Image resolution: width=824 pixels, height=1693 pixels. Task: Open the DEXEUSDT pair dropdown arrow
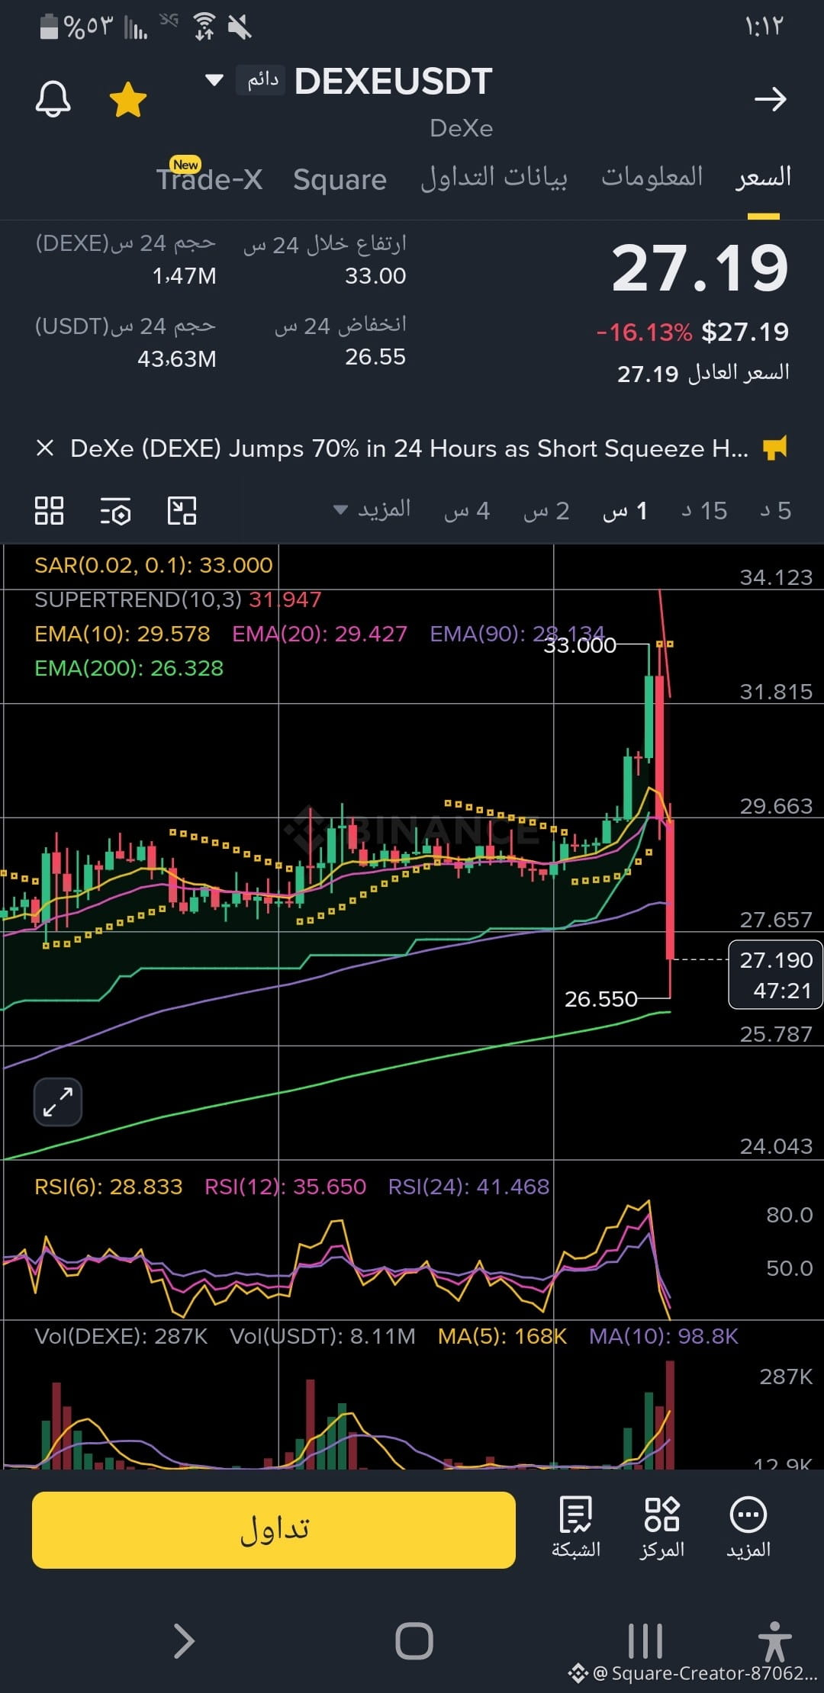point(214,80)
